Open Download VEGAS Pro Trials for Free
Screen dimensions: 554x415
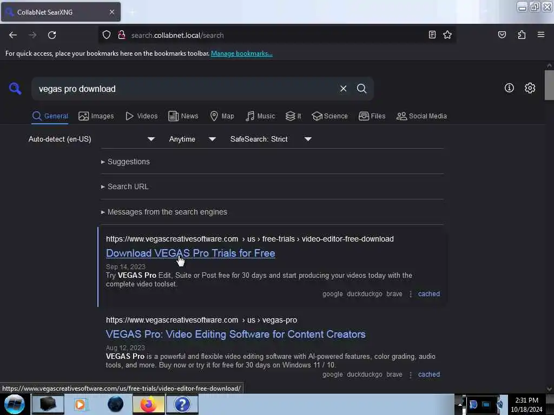tap(190, 253)
